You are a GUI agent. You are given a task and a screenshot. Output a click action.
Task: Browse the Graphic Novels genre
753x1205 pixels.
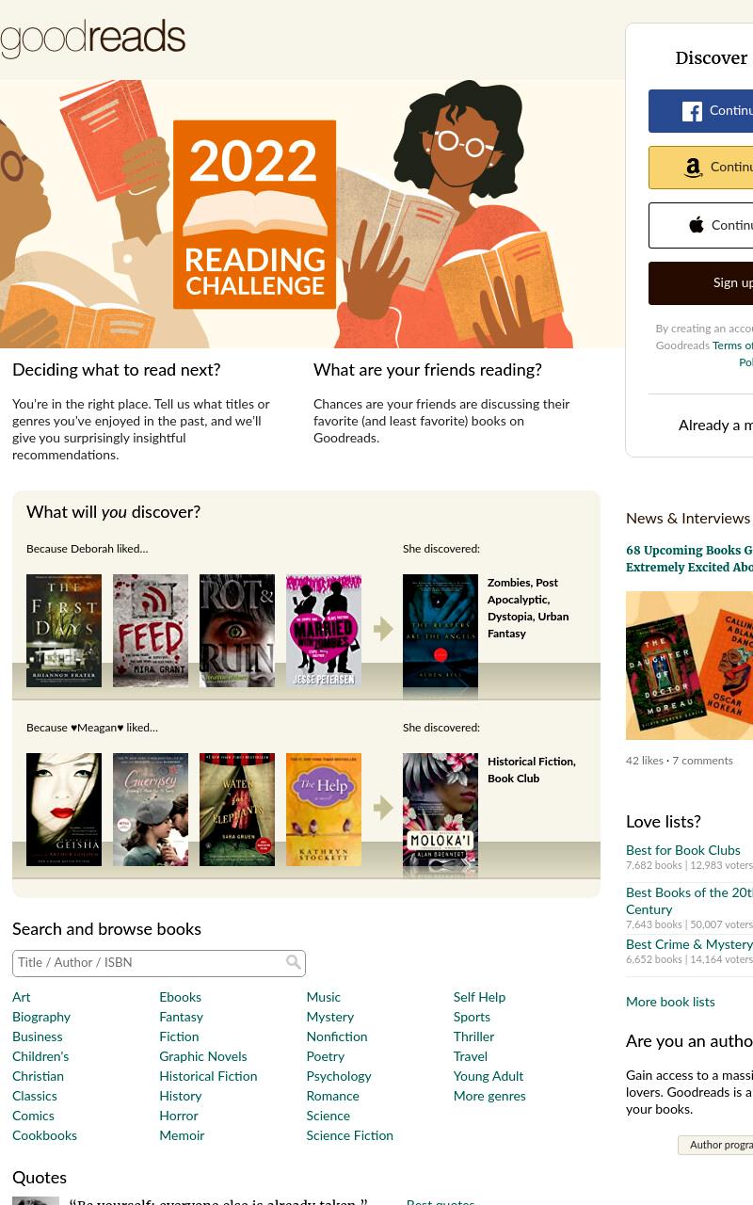tap(203, 1056)
